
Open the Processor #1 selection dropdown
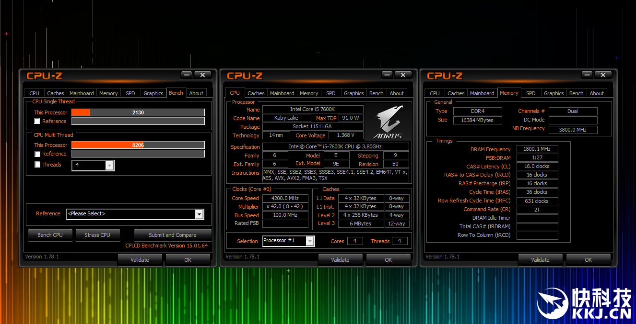[x=310, y=241]
